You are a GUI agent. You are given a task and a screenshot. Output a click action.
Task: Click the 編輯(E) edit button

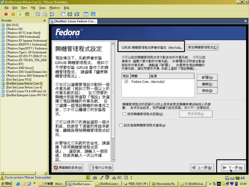pos(207,84)
